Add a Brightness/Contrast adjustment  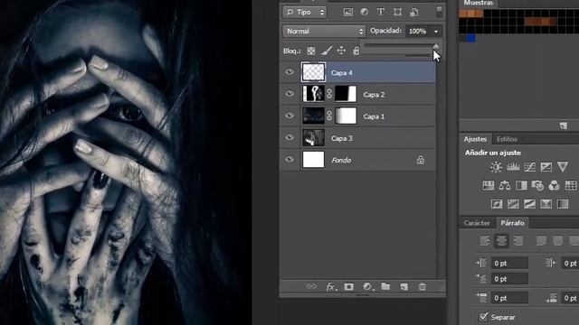pyautogui.click(x=496, y=167)
